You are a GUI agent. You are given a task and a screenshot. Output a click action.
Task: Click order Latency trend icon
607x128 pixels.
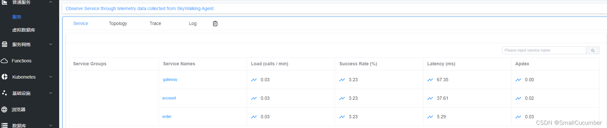pyautogui.click(x=430, y=117)
